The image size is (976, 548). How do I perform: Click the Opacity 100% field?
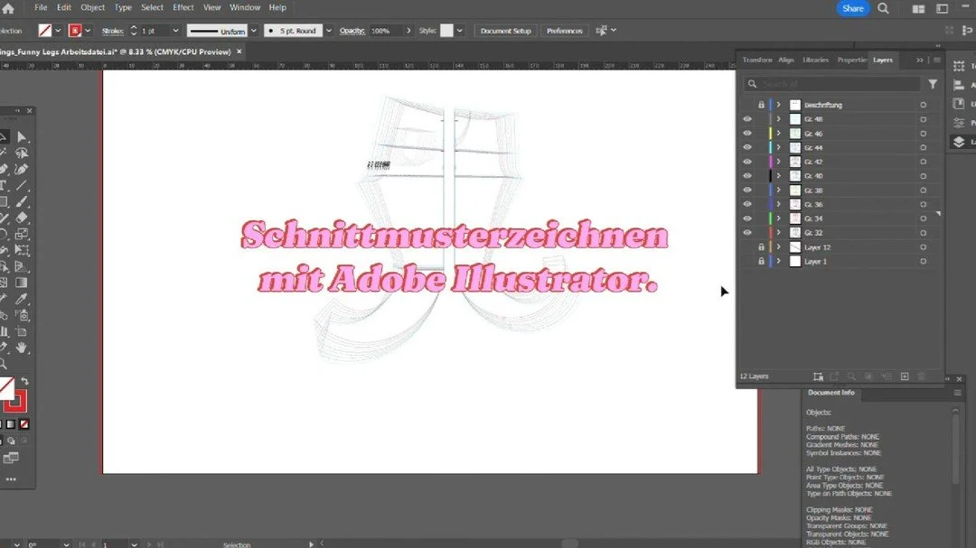386,31
